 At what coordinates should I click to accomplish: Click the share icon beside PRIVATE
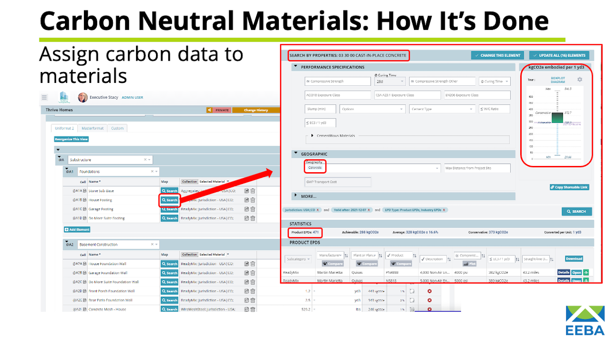[x=209, y=110]
